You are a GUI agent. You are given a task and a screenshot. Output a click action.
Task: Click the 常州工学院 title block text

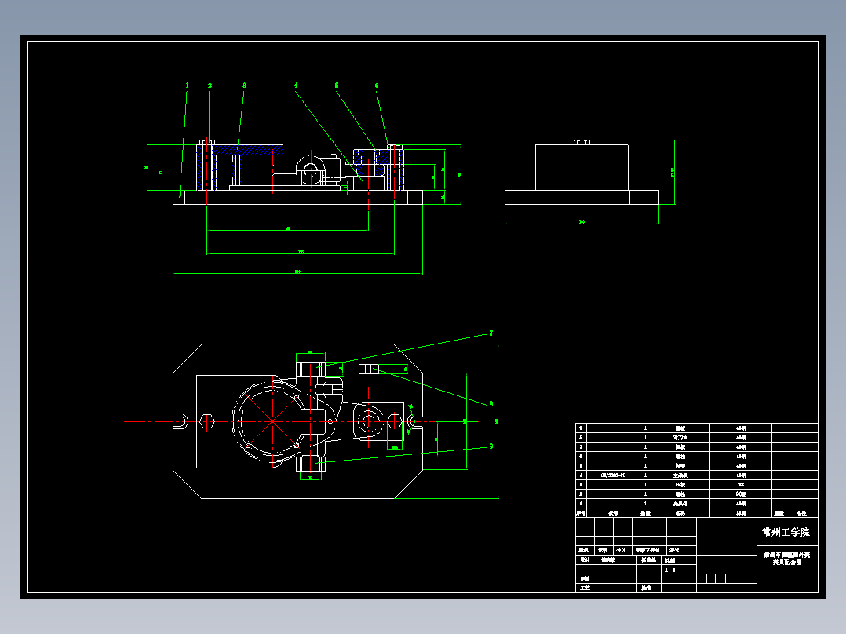tap(786, 532)
